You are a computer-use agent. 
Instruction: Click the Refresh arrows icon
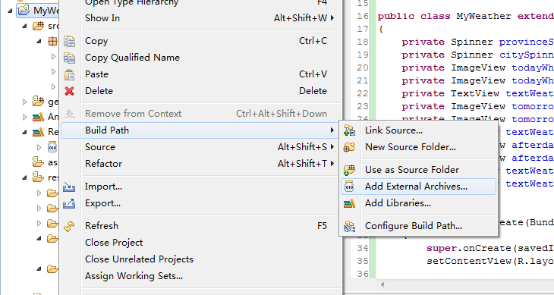[x=69, y=226]
